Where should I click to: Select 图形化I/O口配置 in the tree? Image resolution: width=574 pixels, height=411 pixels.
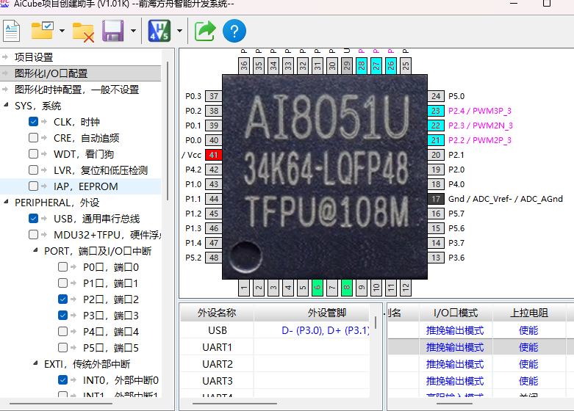coord(51,73)
